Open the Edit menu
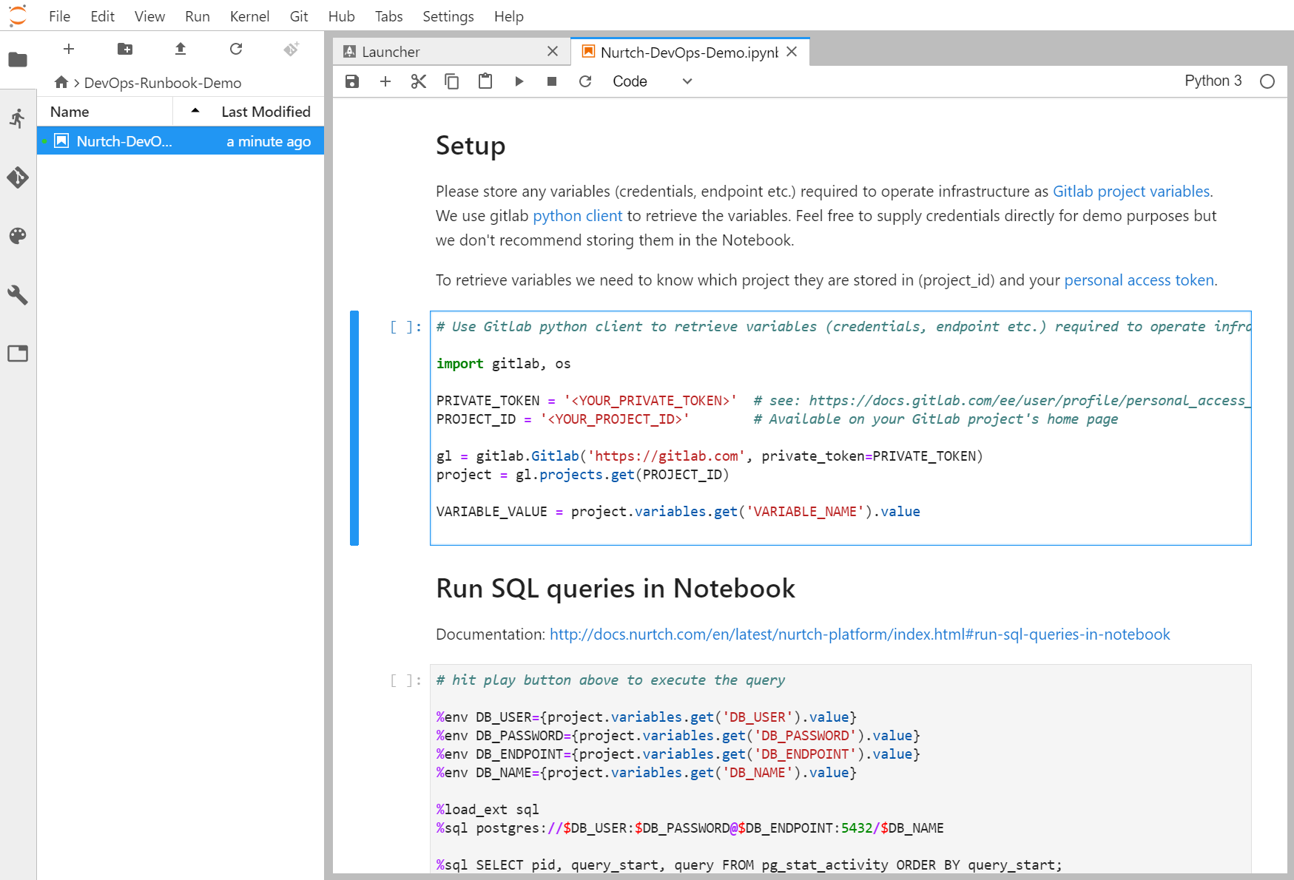 click(x=102, y=16)
